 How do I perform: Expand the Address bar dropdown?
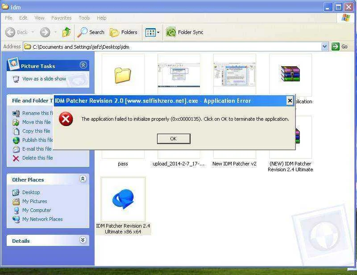click(325, 47)
